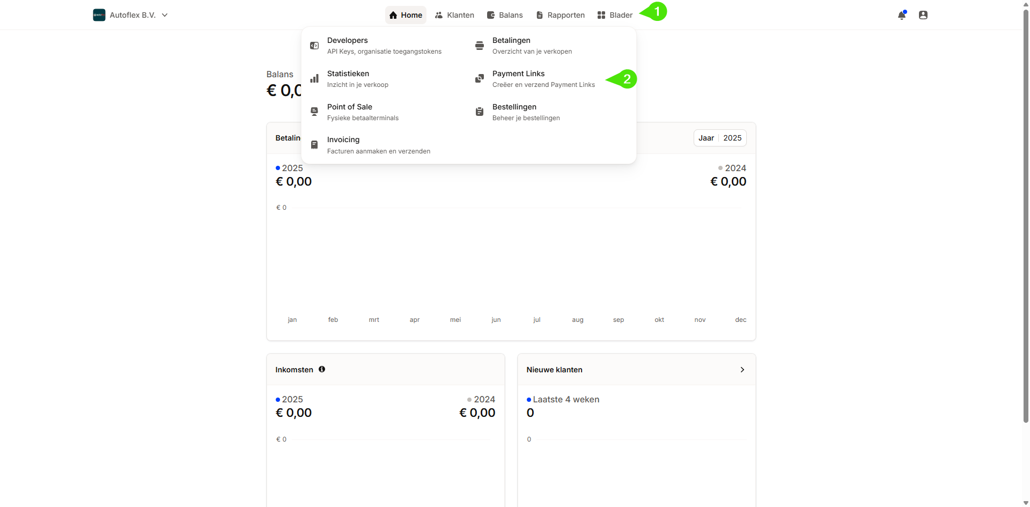
Task: Expand Nieuwe klanten with chevron arrow
Action: 742,370
